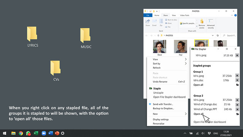The height and width of the screenshot is (137, 243).
Task: Remove Idris.jpeg from Group 1
Action: (237, 76)
